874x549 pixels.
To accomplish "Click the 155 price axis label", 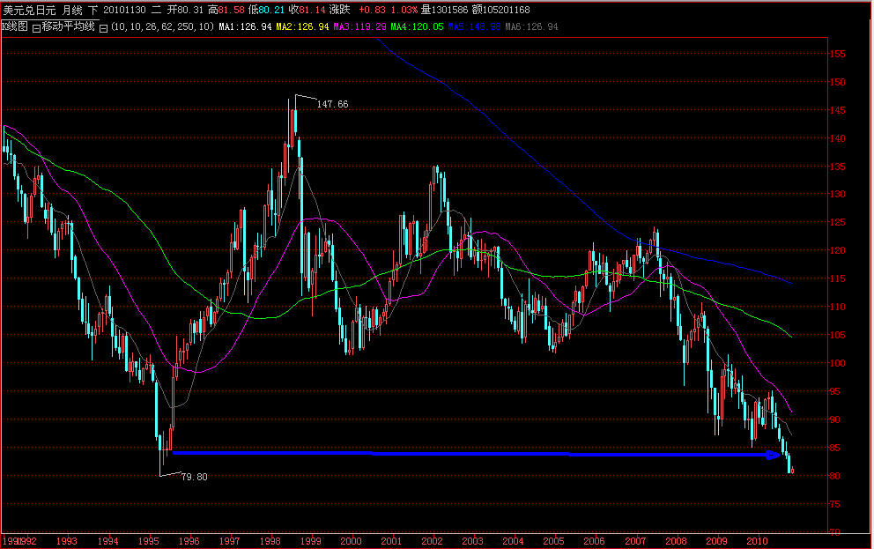I will (837, 54).
